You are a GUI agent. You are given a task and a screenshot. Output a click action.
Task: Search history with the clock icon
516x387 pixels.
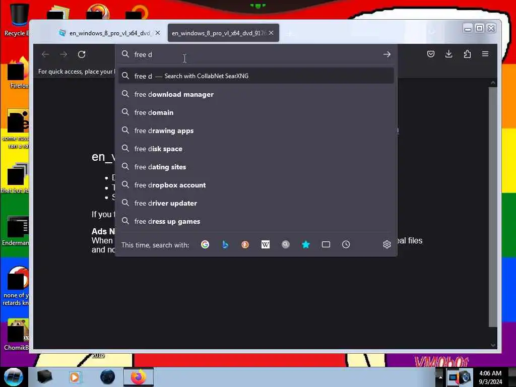point(346,244)
